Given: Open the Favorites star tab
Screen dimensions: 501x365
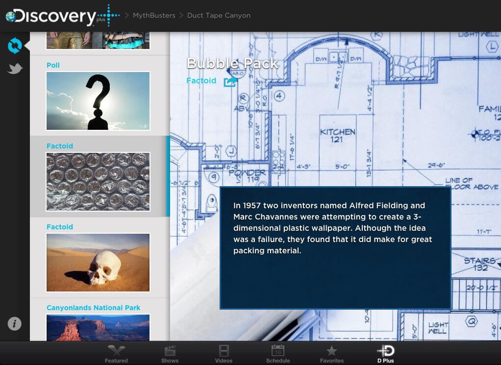Looking at the screenshot, I should [x=331, y=353].
